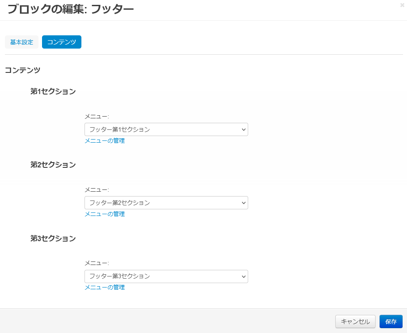Screen dimensions: 407x333
Task: Click the chevron arrow on フッター第1セクション dropdown
Action: click(243, 129)
